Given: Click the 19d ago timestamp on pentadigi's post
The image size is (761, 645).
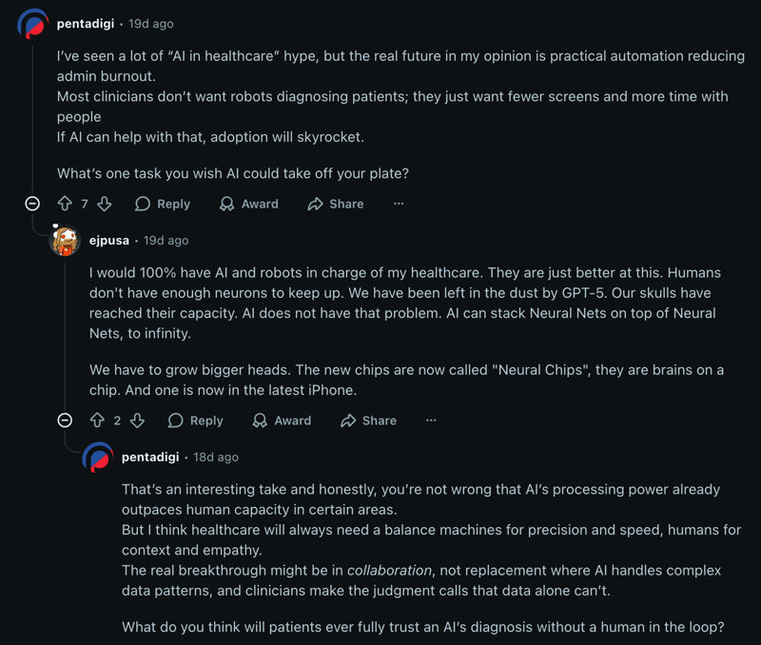Looking at the screenshot, I should click(150, 23).
